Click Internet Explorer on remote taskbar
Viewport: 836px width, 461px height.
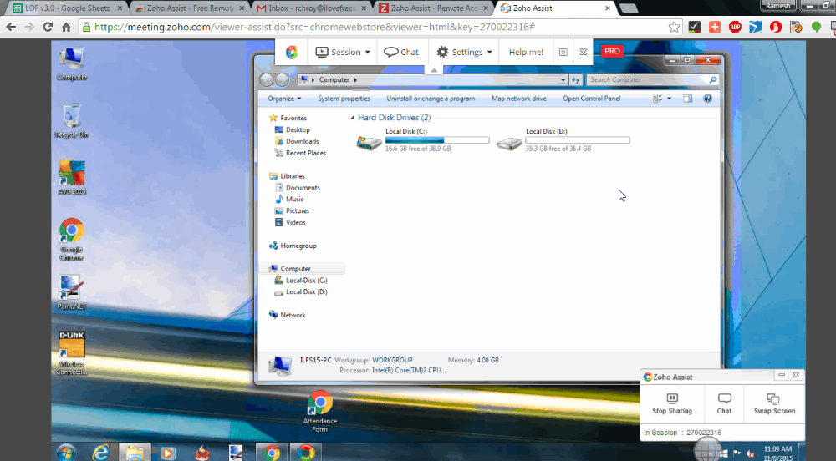point(101,453)
